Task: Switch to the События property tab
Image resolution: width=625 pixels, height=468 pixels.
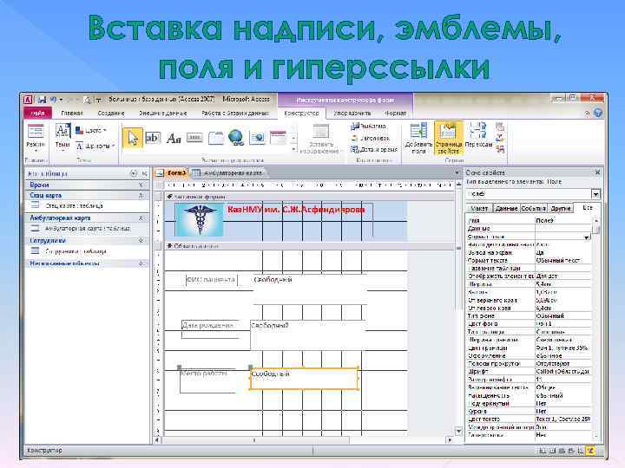Action: [533, 208]
